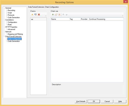Image resolution: width=129 pixels, height=106 pixels.
Task: Click the rename chain icon
Action: click(x=36, y=14)
